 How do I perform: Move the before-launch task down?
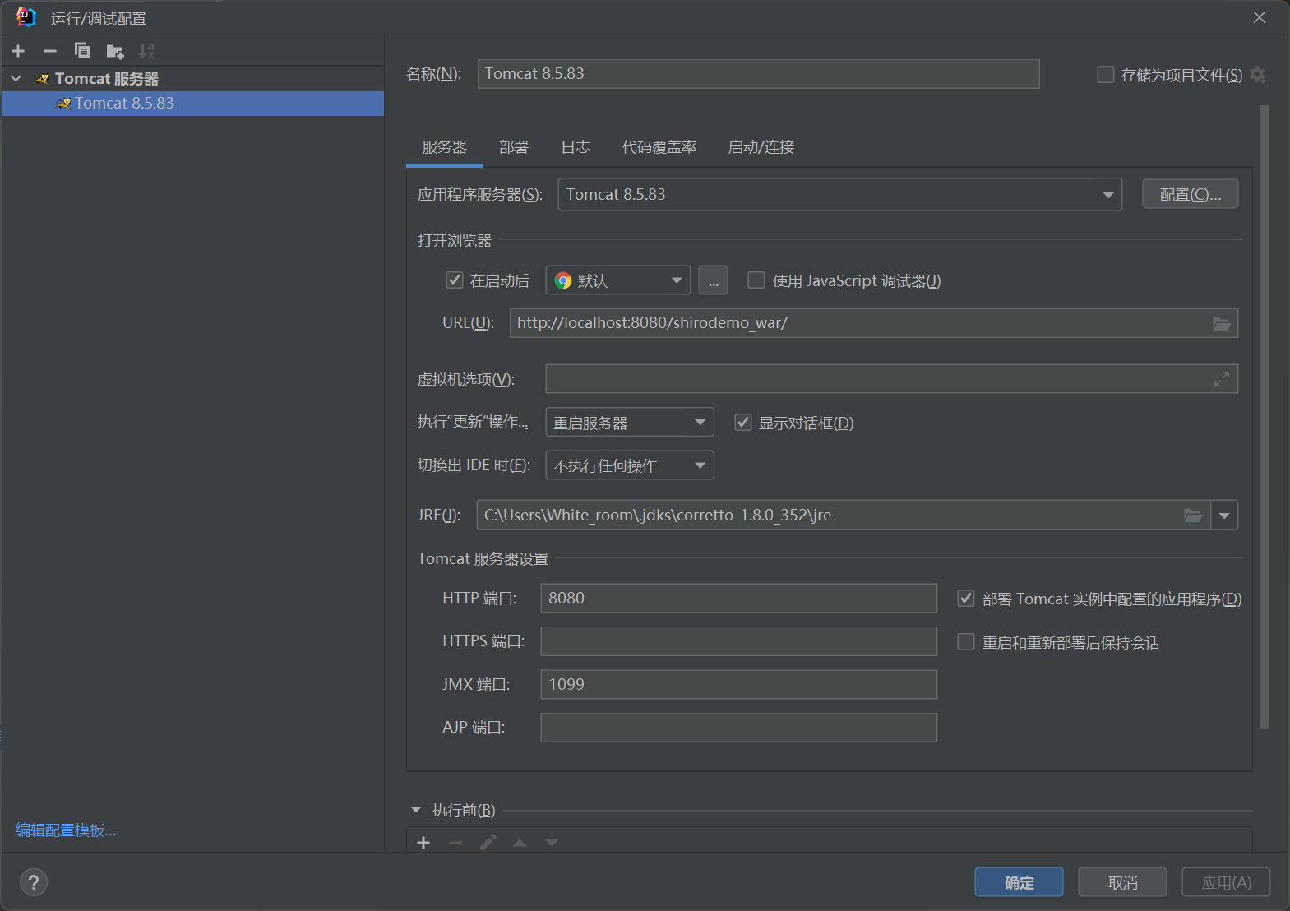pos(552,843)
